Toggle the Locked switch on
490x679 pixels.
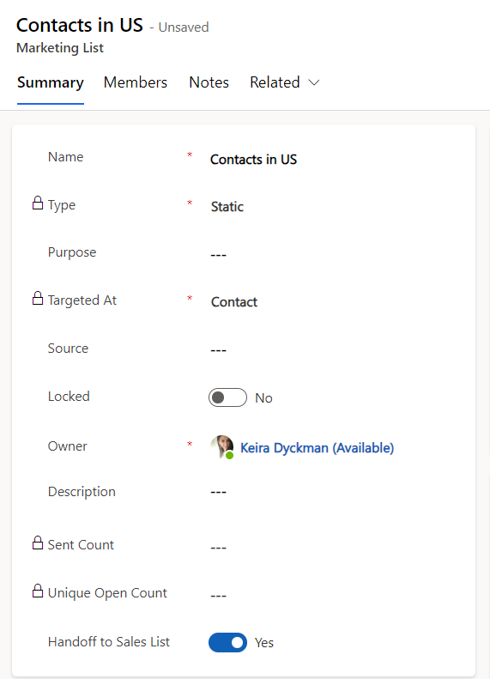pyautogui.click(x=227, y=397)
